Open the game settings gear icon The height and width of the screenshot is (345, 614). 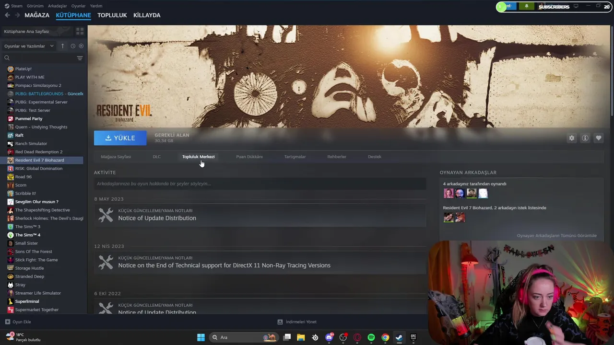click(572, 138)
